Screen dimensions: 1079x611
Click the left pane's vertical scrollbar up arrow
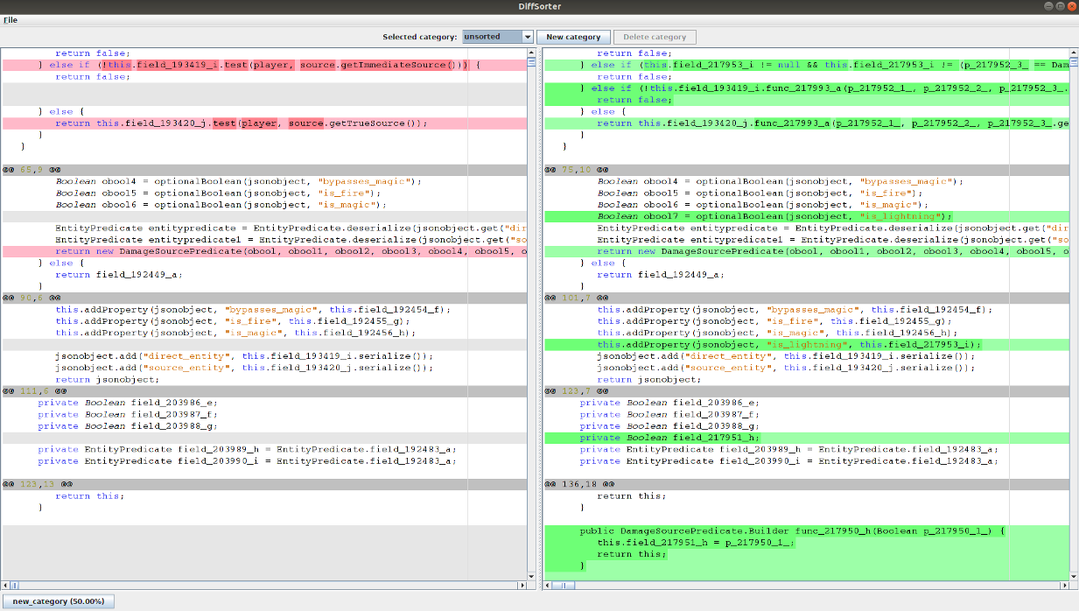[x=532, y=53]
